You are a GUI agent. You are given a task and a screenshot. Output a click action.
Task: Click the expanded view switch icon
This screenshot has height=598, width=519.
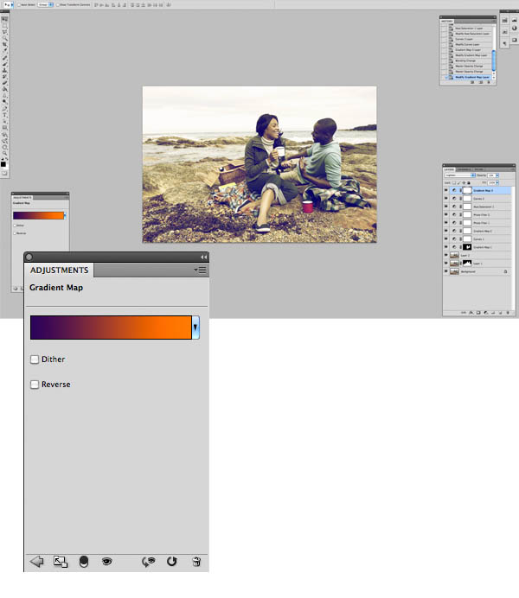click(61, 562)
